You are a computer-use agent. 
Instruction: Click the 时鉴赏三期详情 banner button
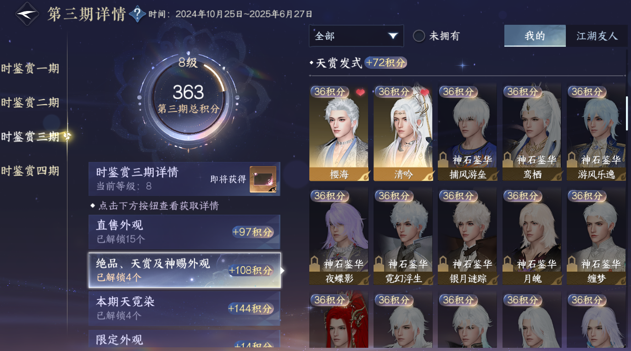(x=184, y=179)
